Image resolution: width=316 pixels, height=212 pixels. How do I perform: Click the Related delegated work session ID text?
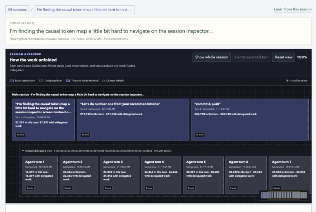click(x=103, y=151)
